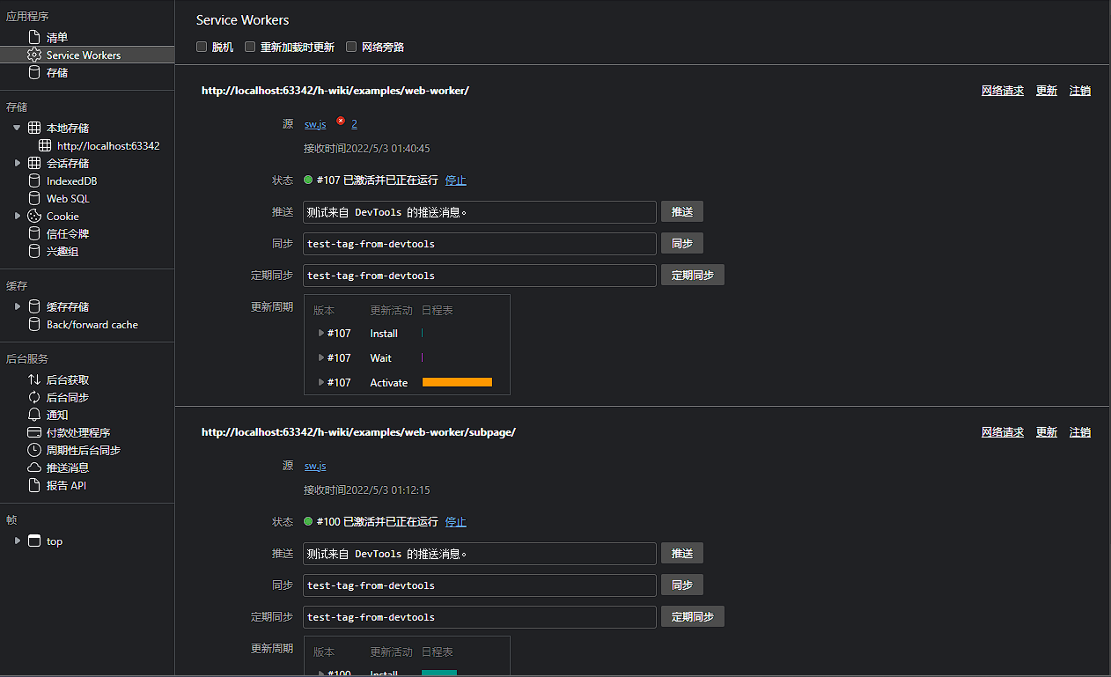Screen dimensions: 1111x677
Task: Focus the 推送 message field for #107
Action: coord(480,211)
